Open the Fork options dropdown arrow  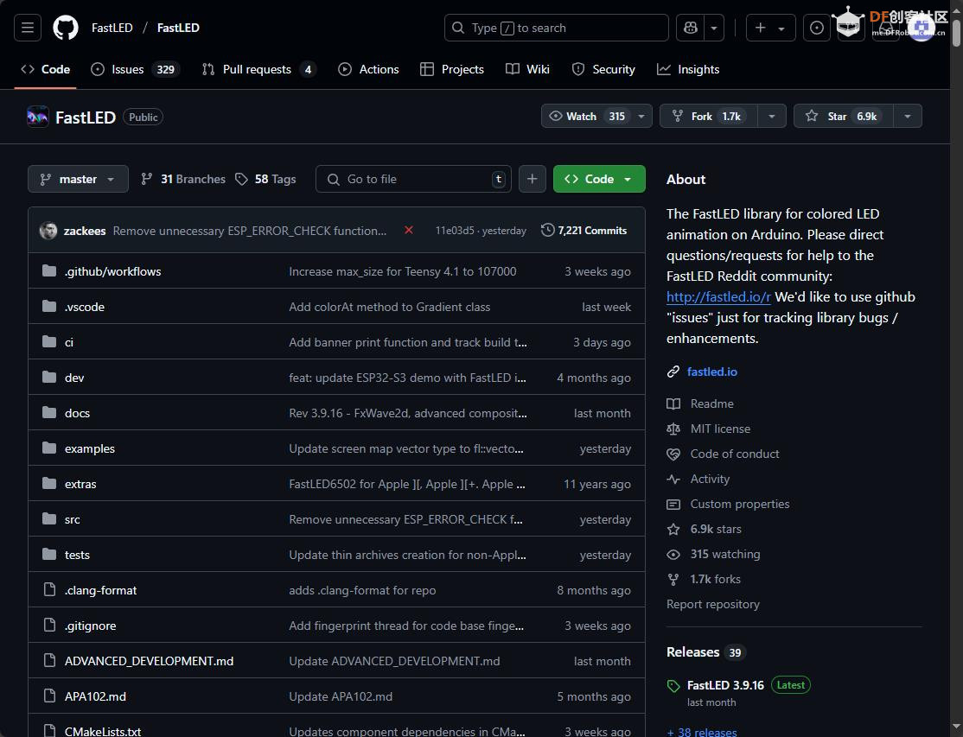[772, 116]
